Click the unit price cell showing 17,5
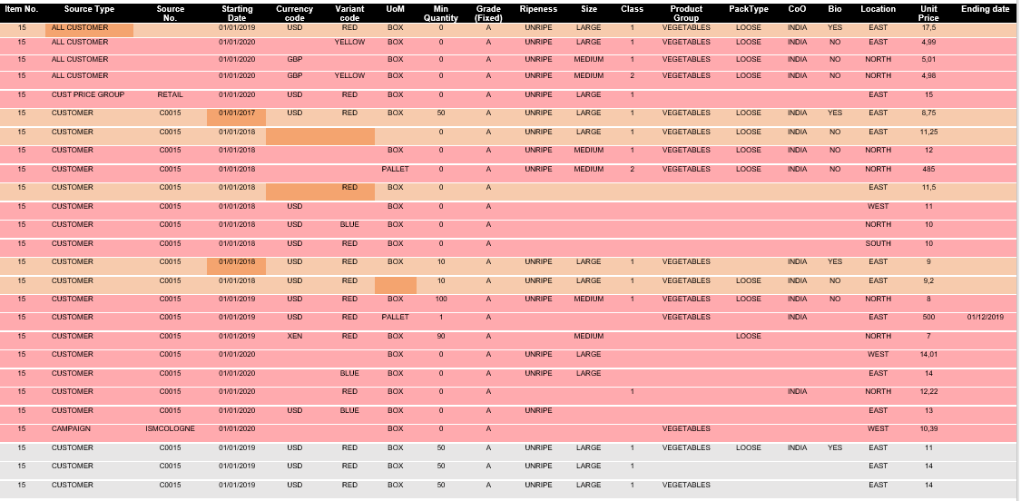The image size is (1021, 501). (x=928, y=28)
